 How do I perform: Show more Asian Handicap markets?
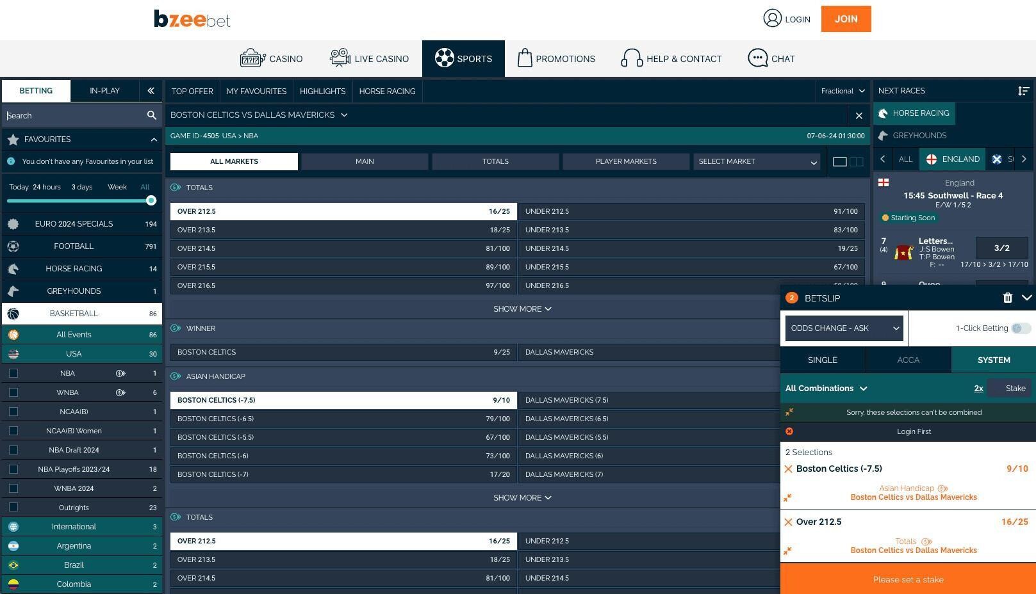522,498
